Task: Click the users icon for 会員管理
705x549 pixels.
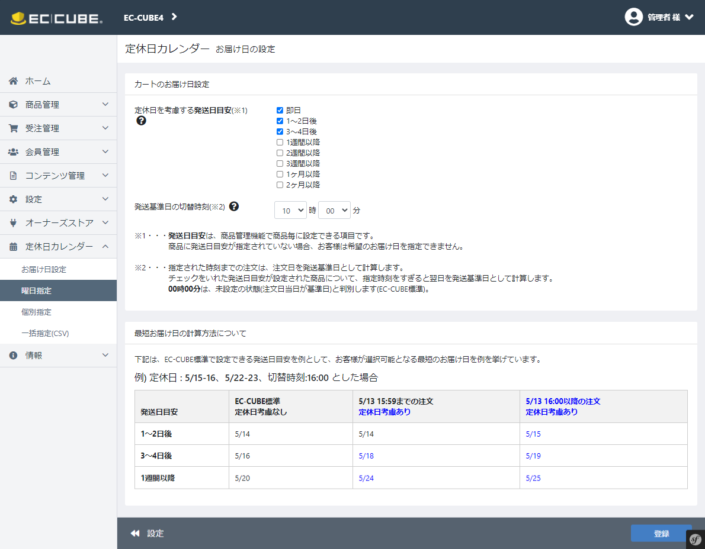Action: 14,152
